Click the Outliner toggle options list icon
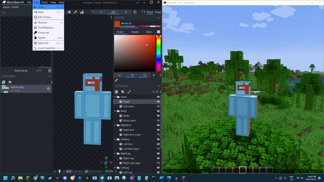 [x=116, y=92]
